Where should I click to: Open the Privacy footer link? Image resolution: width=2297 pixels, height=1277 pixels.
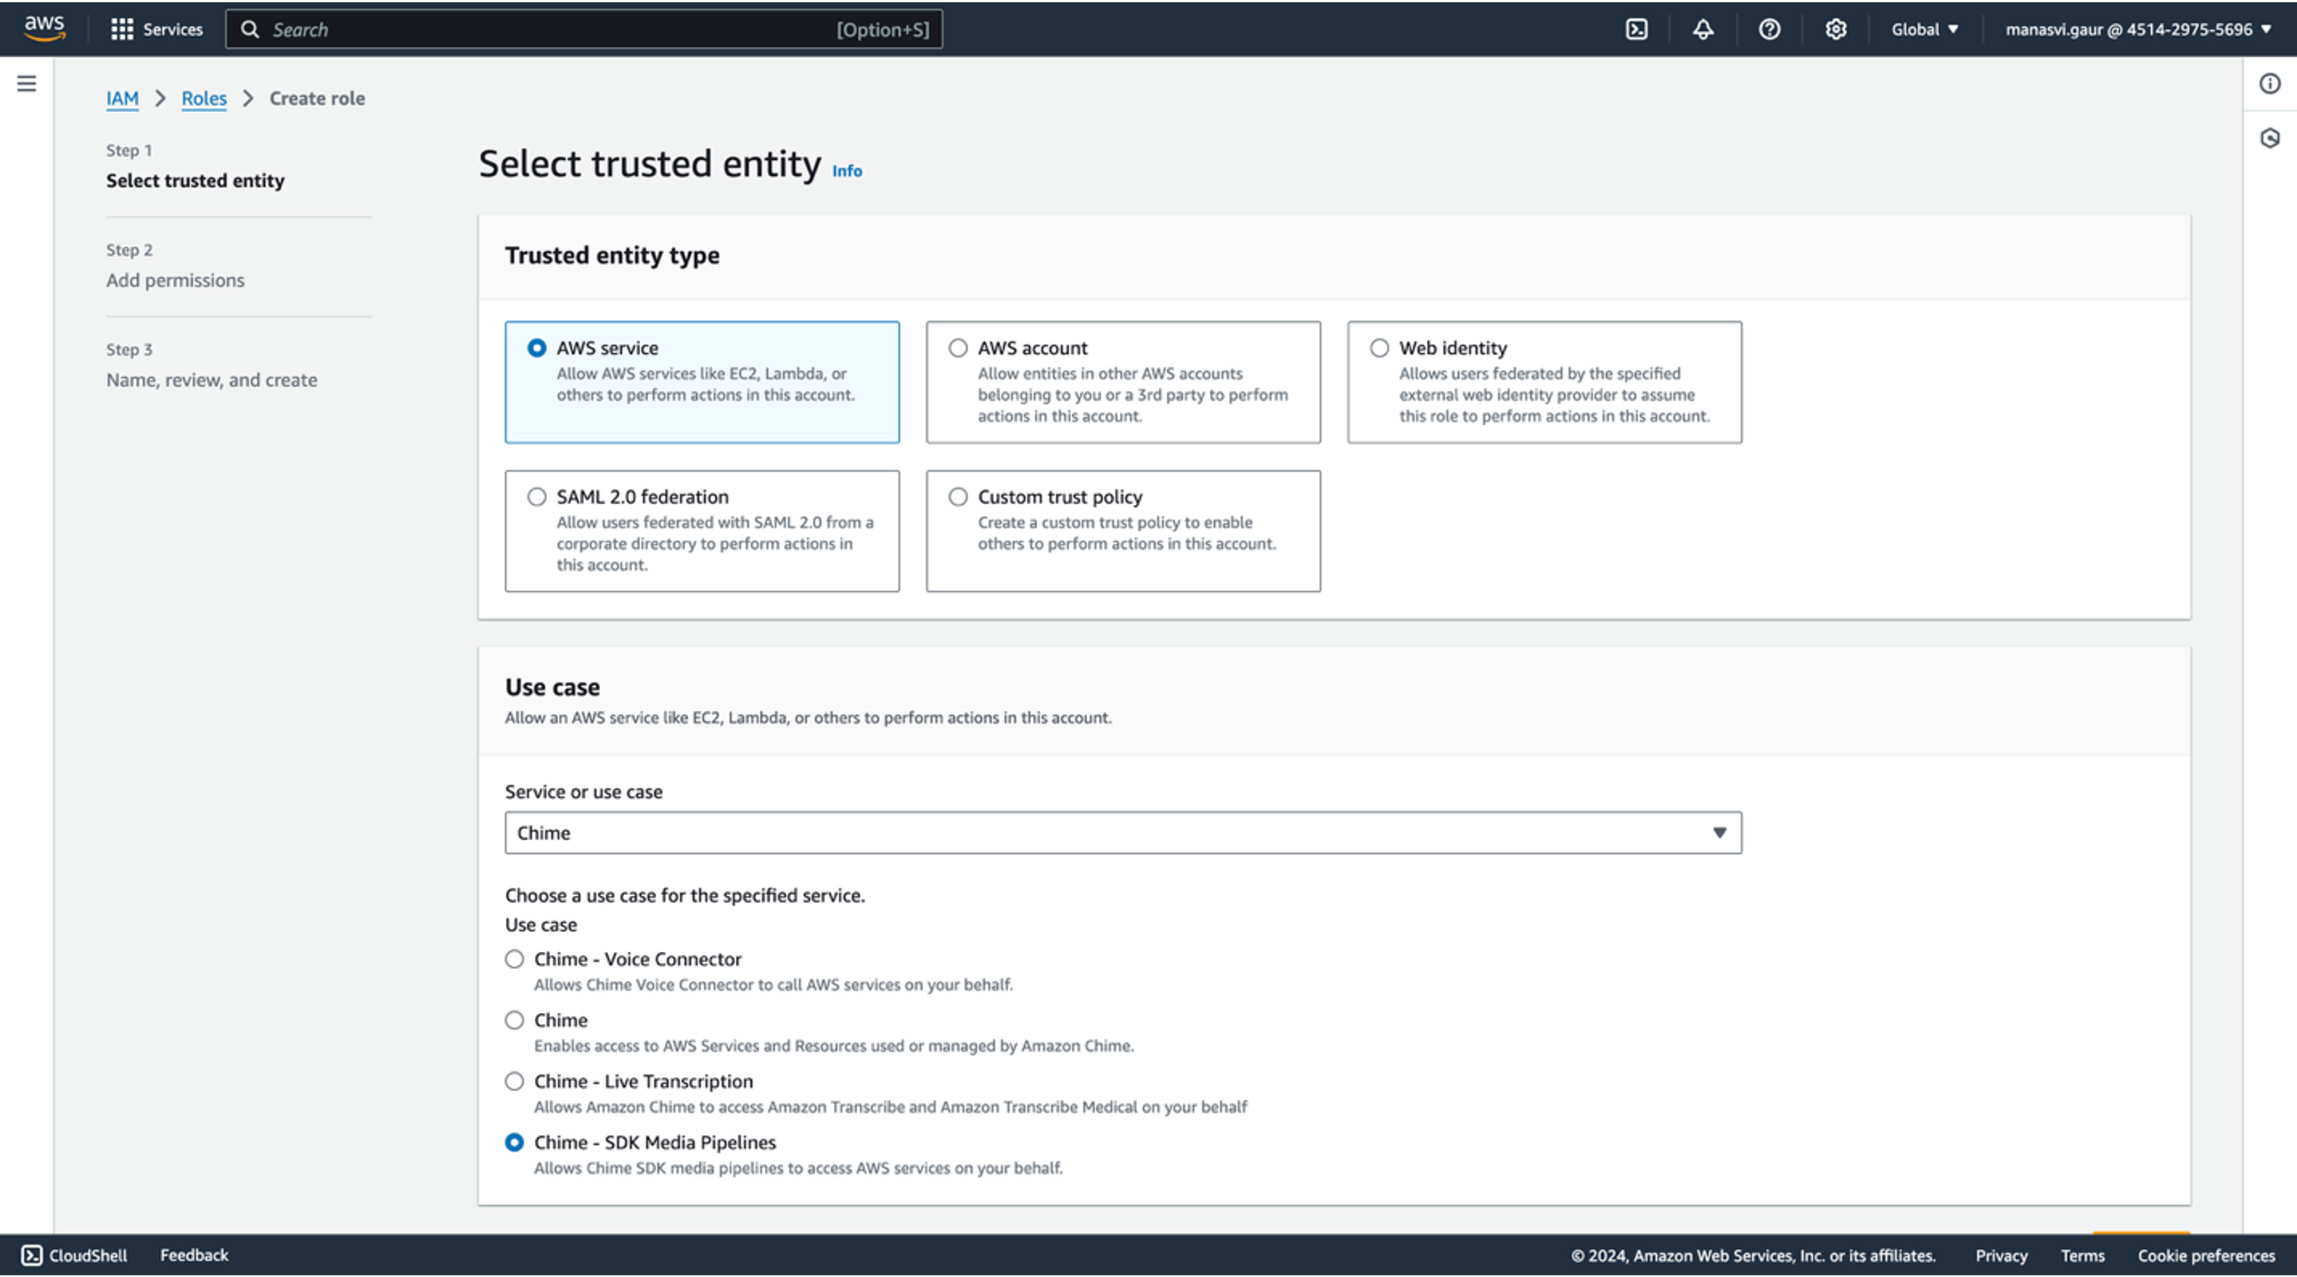point(2001,1256)
